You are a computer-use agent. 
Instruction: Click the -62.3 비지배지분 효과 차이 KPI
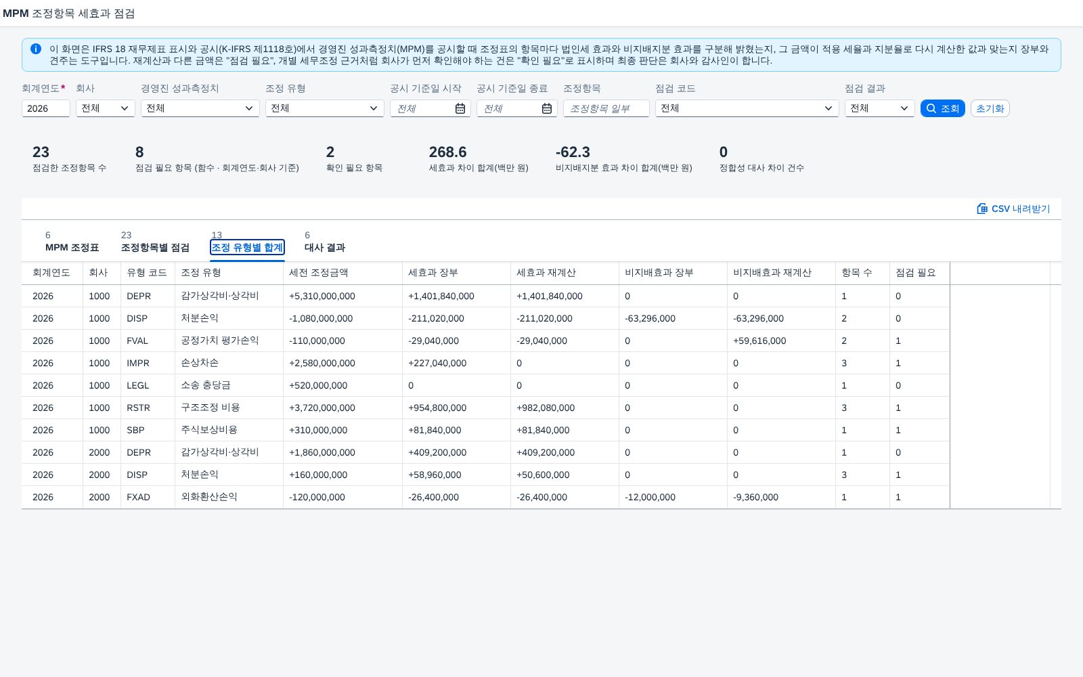(623, 158)
